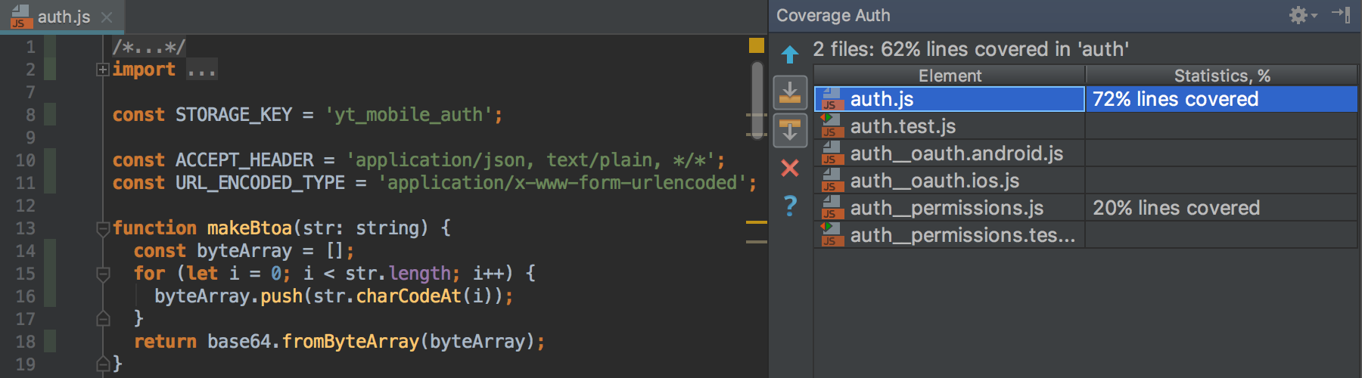
Task: Click fromByteArray call on line 18
Action: pos(350,342)
